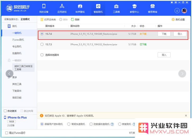The height and width of the screenshot is (138, 192).
Task: Click 已下载 status text
Action: tap(143, 44)
